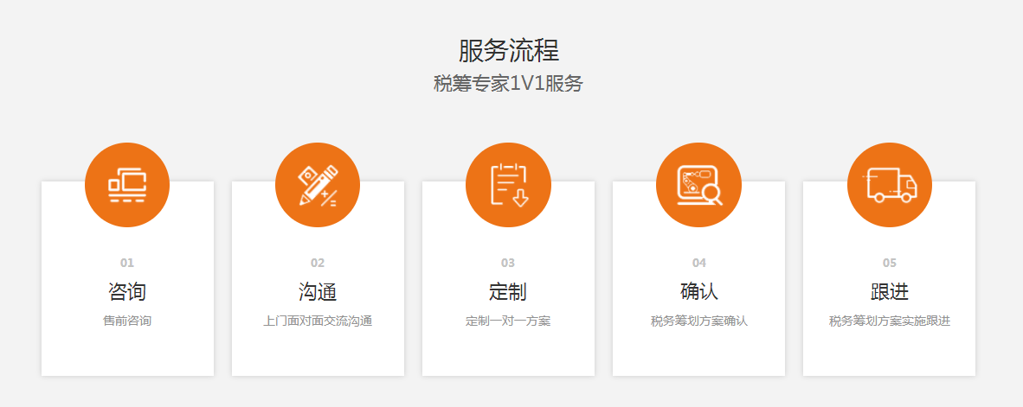This screenshot has width=1023, height=407.
Task: Select the 沟通 step heading
Action: 318,291
